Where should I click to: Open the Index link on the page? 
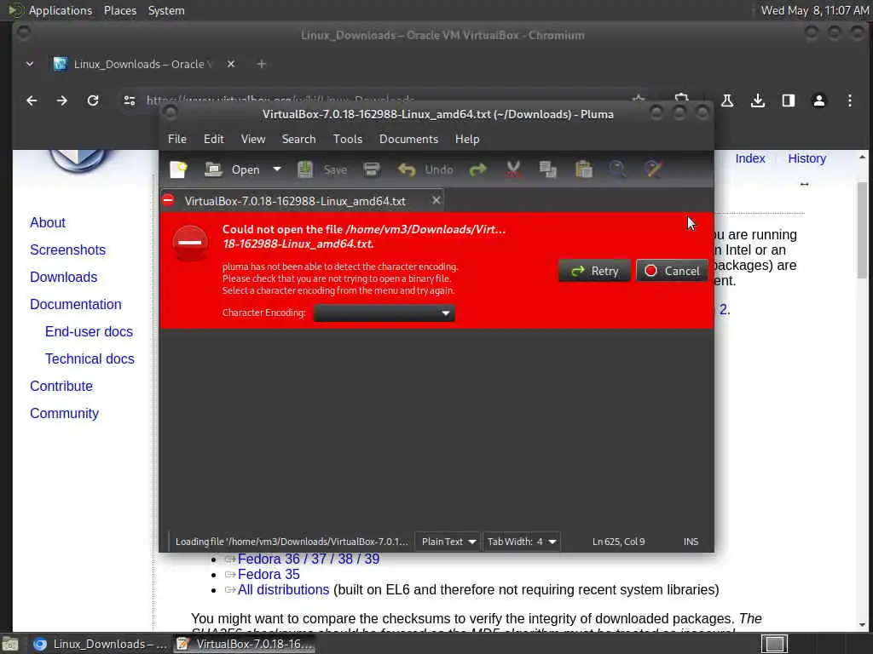coord(750,158)
